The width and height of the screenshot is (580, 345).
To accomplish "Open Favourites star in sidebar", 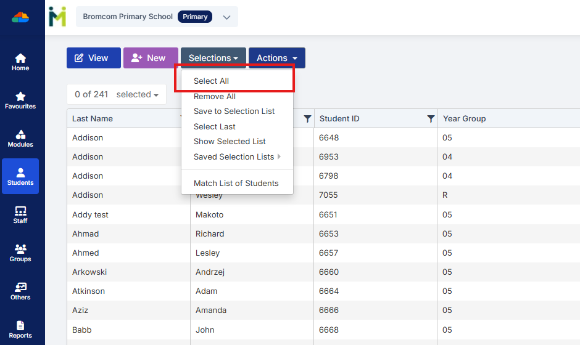I will point(20,100).
